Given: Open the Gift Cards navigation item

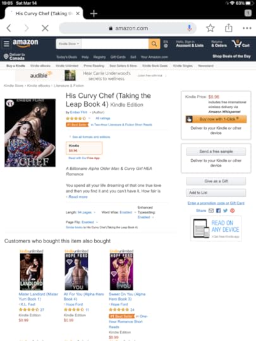Looking at the screenshot, I should click(118, 57).
